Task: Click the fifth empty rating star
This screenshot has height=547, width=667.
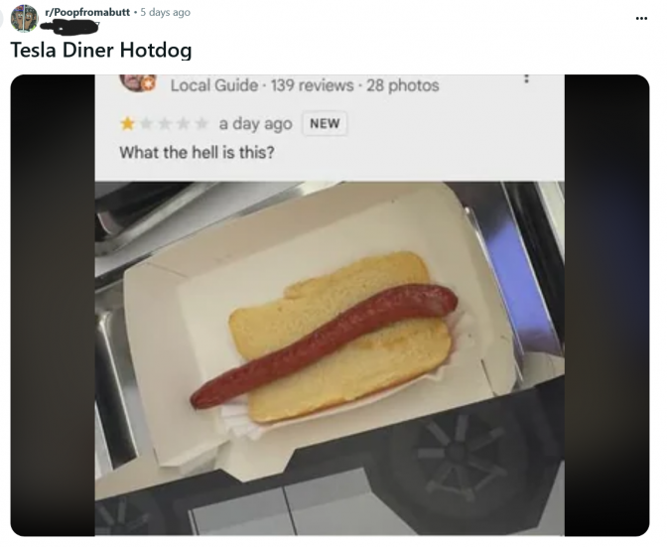Action: 201,124
